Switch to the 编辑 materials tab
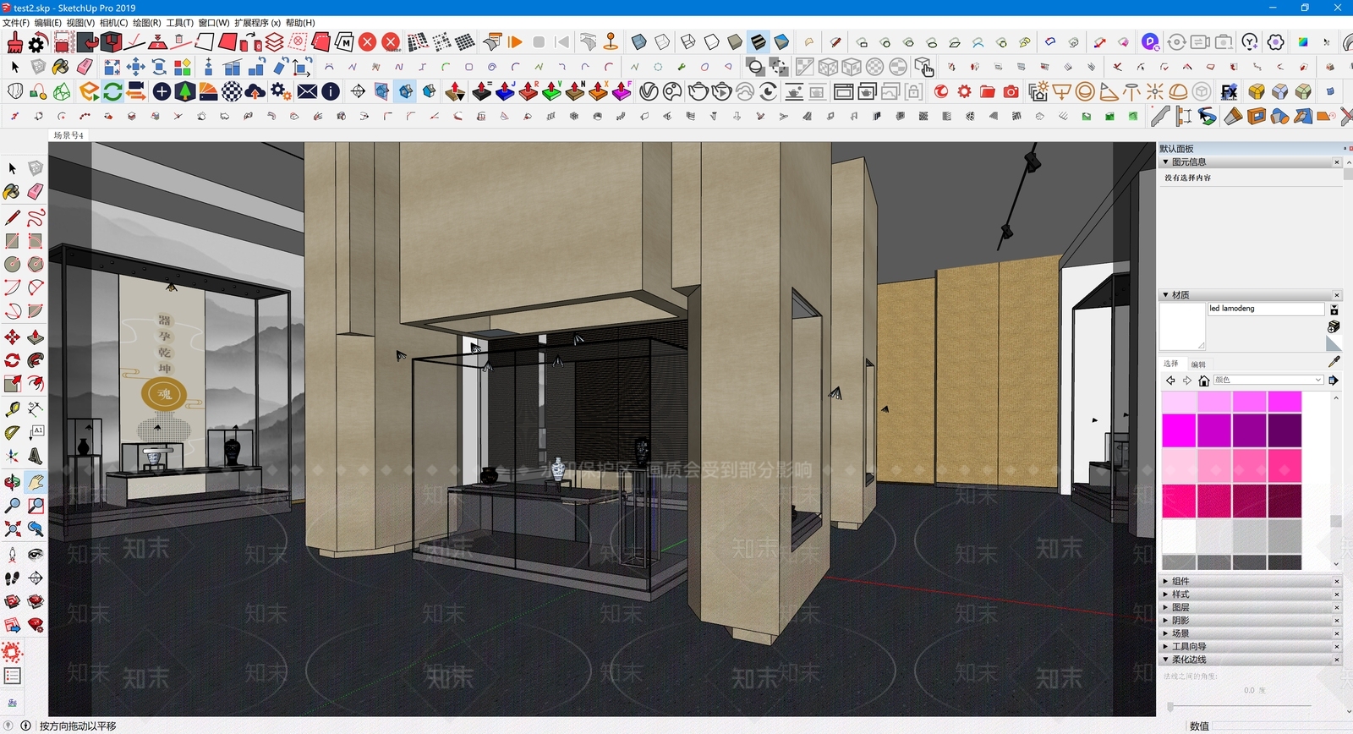This screenshot has height=734, width=1353. coord(1198,364)
